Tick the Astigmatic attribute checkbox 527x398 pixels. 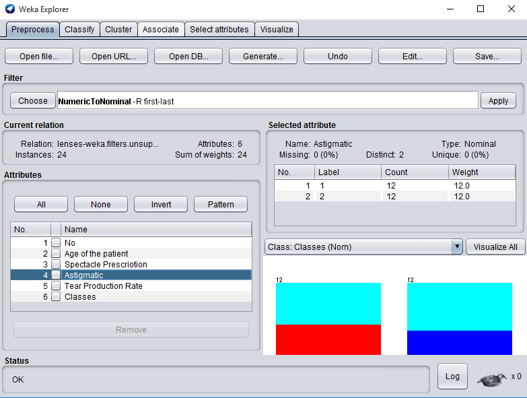pyautogui.click(x=56, y=275)
